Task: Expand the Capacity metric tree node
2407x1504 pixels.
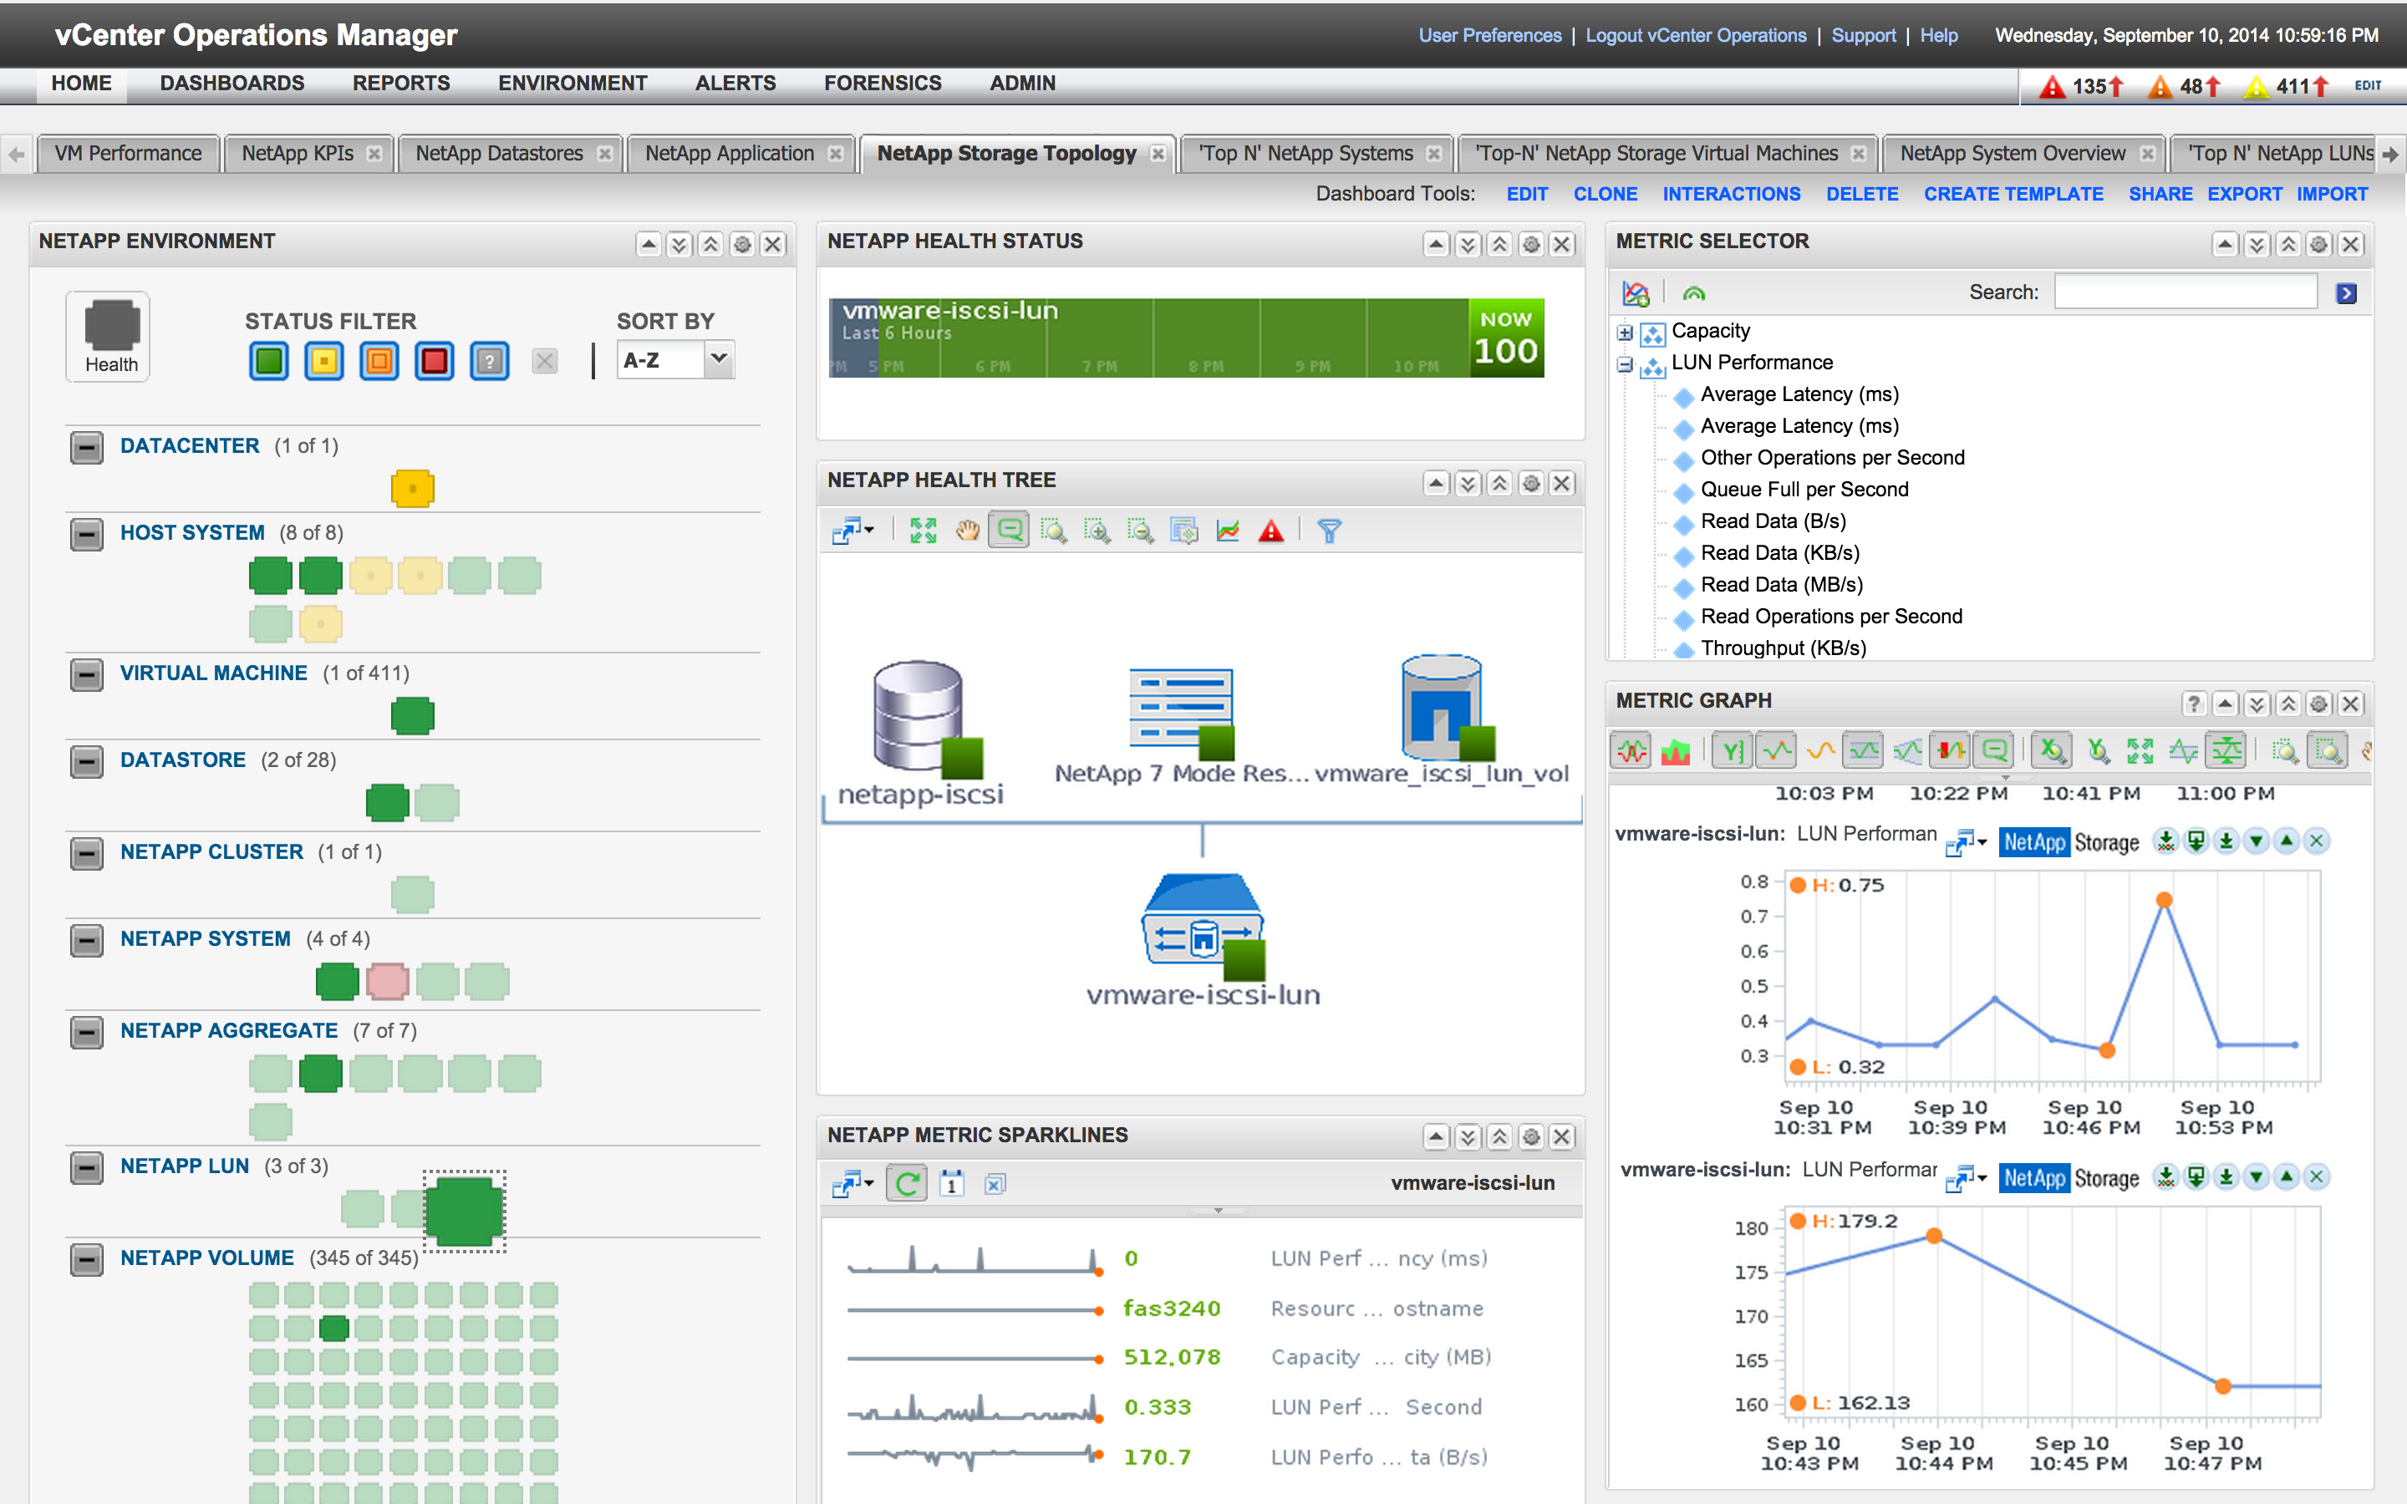Action: click(1624, 333)
